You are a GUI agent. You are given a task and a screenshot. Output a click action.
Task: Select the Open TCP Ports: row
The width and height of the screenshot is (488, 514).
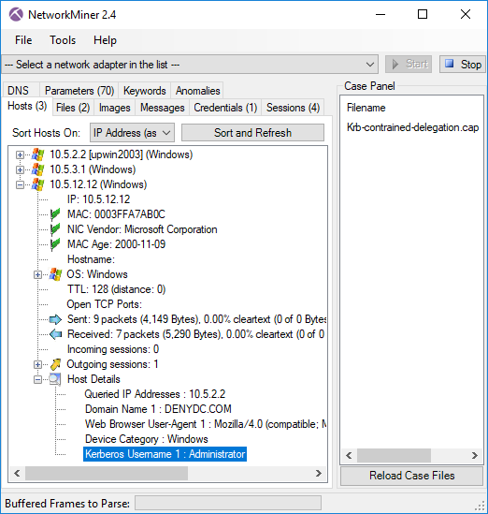[x=105, y=304]
